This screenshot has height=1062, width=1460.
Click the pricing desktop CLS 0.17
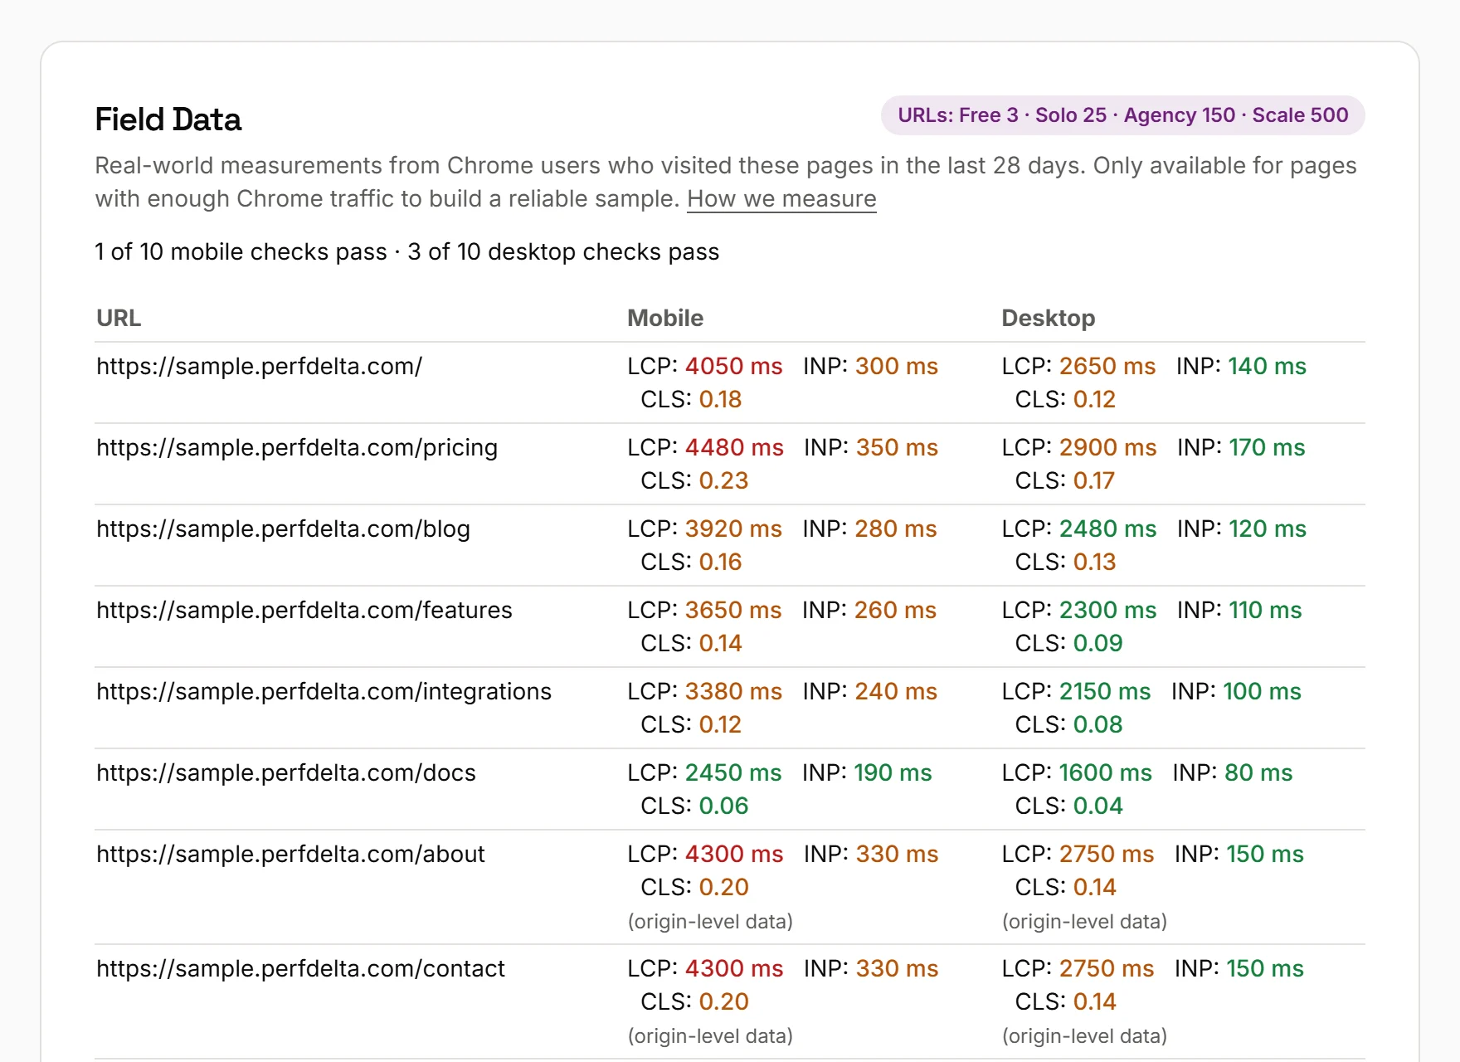coord(1094,481)
